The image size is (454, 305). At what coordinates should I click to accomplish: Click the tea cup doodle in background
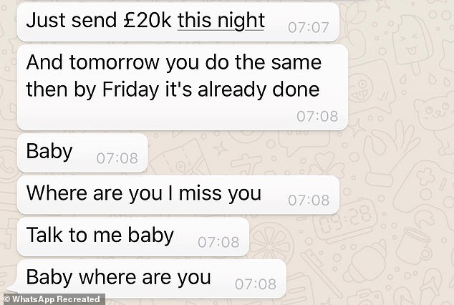pos(412,246)
